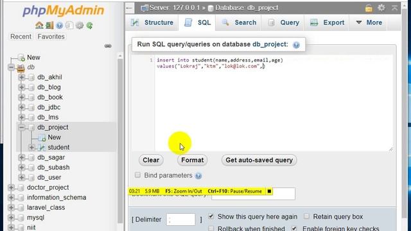This screenshot has width=411, height=231.
Task: Expand the db_subash database node
Action: (x=21, y=167)
